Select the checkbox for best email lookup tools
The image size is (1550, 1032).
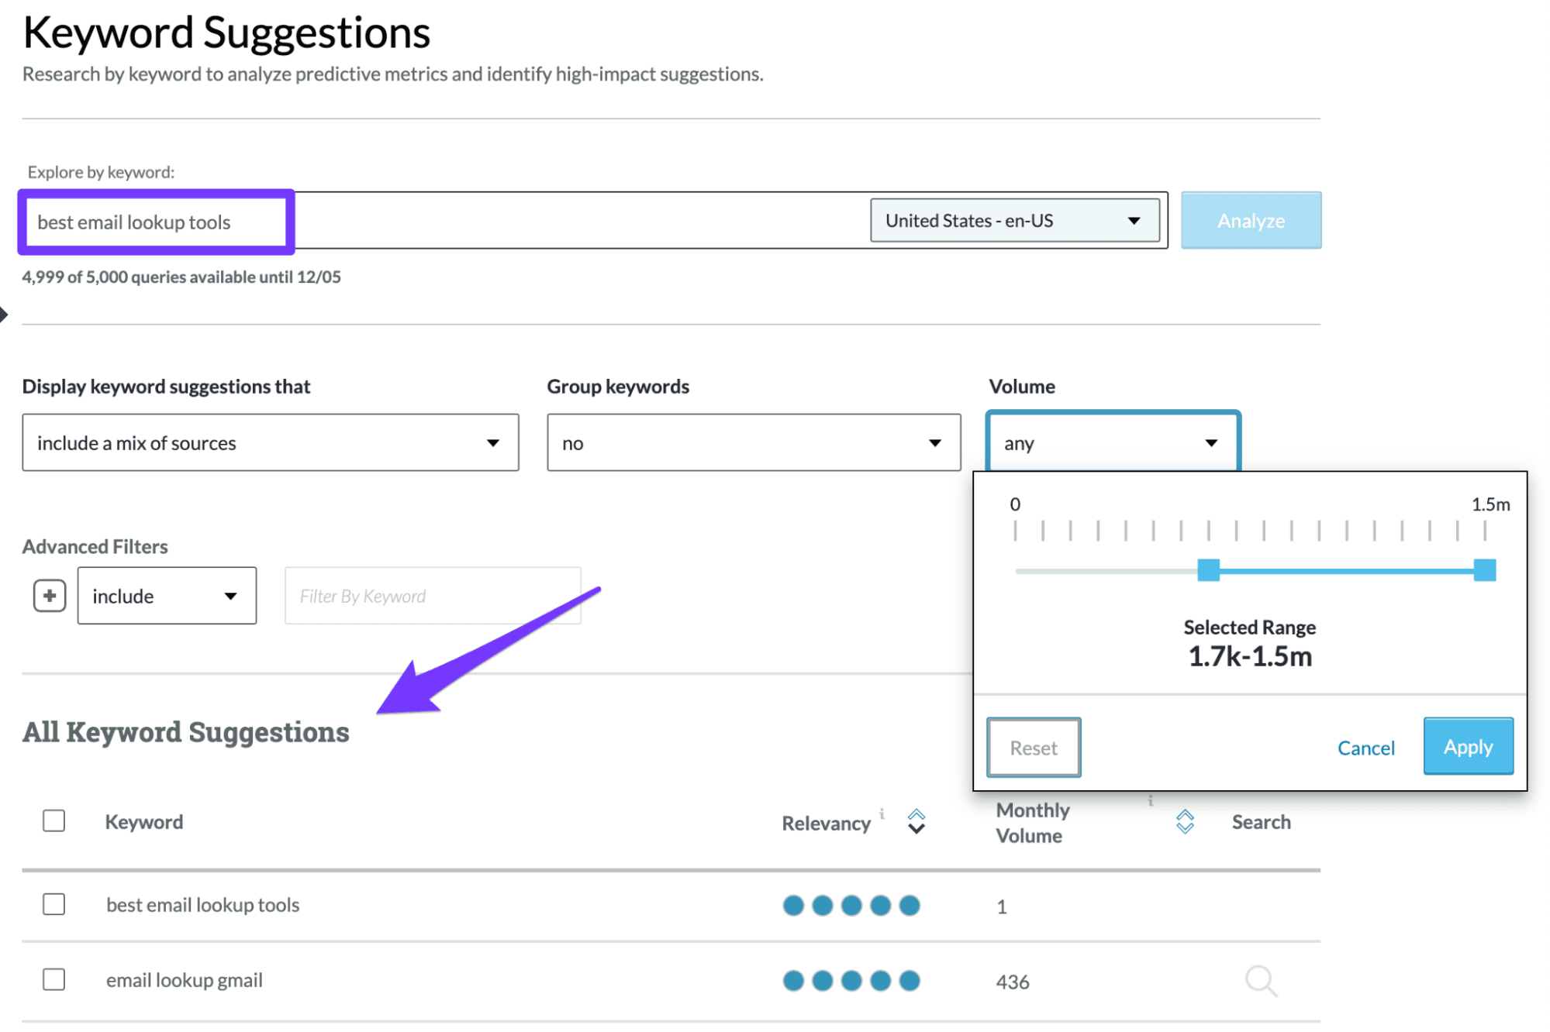[53, 904]
